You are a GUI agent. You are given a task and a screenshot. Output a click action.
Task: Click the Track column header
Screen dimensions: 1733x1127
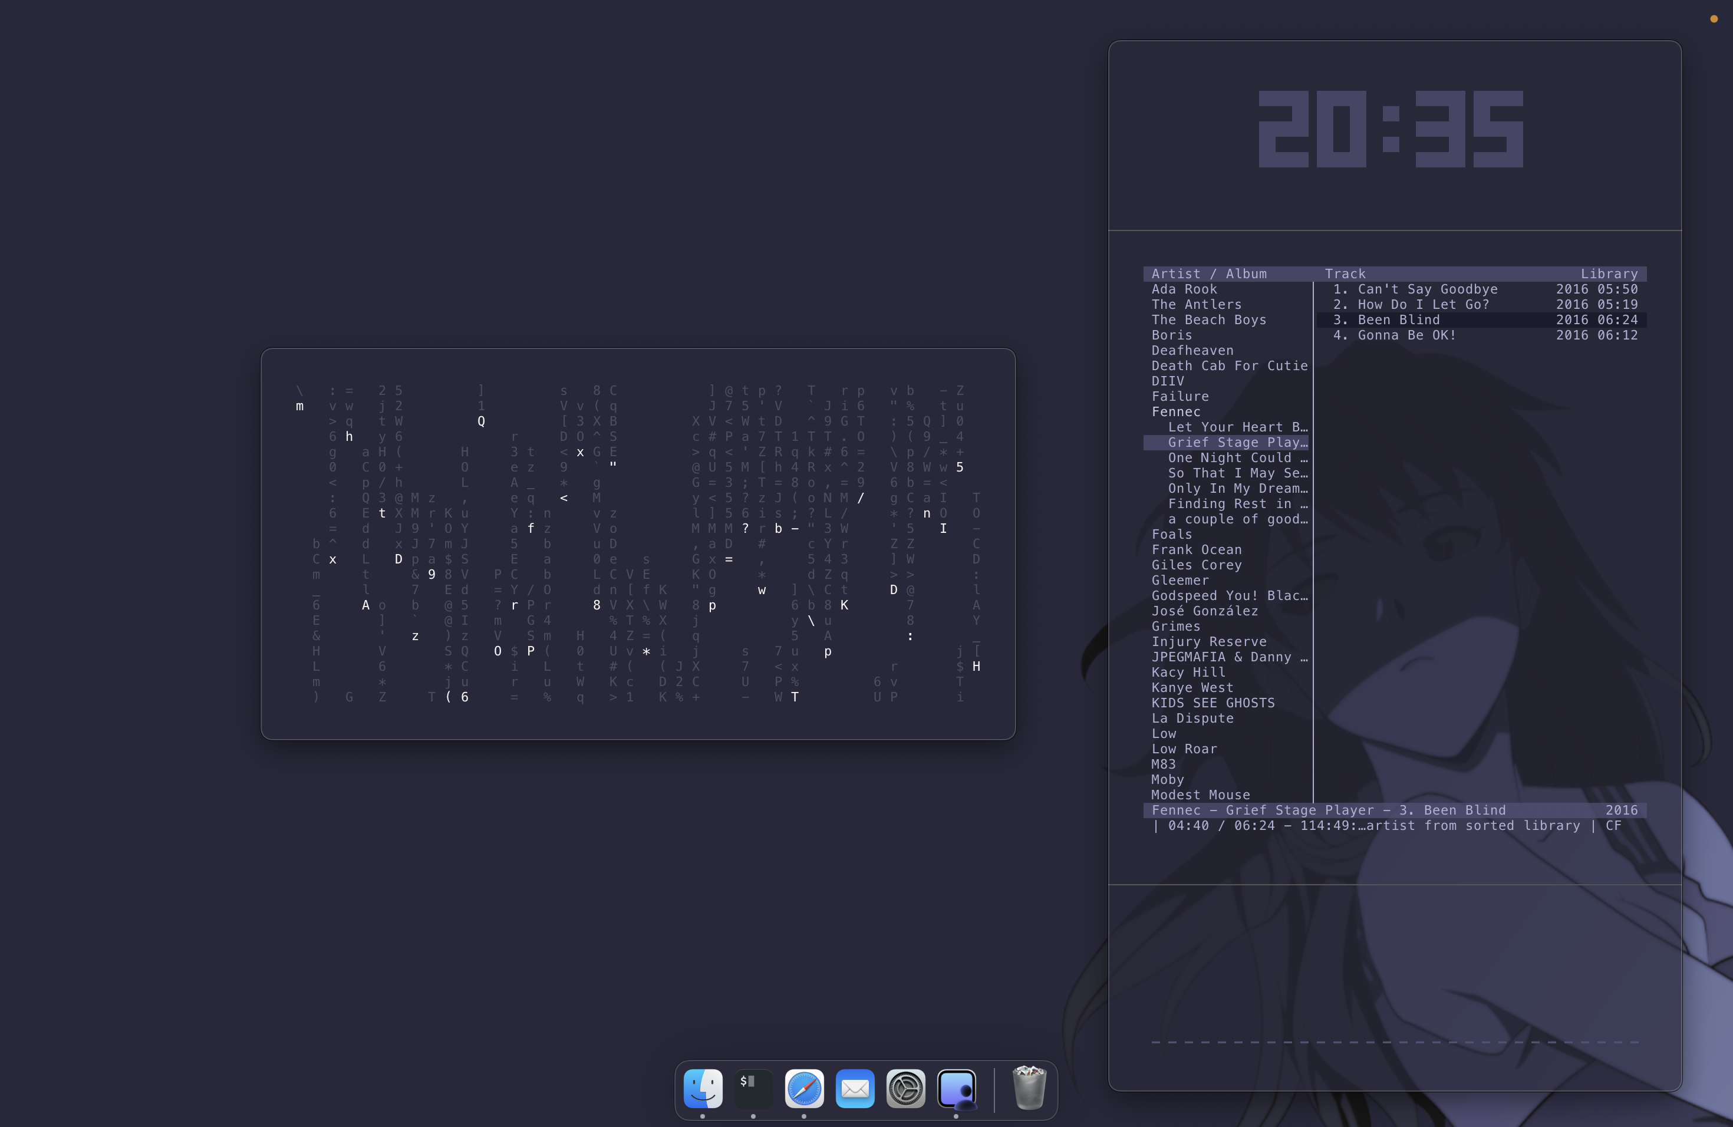point(1345,273)
